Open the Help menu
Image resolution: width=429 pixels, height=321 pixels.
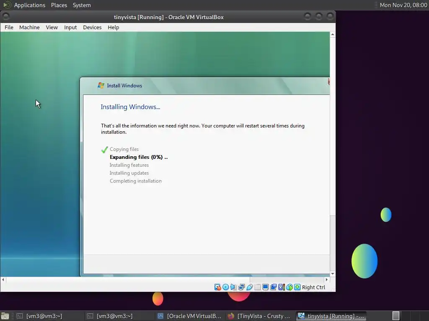113,27
